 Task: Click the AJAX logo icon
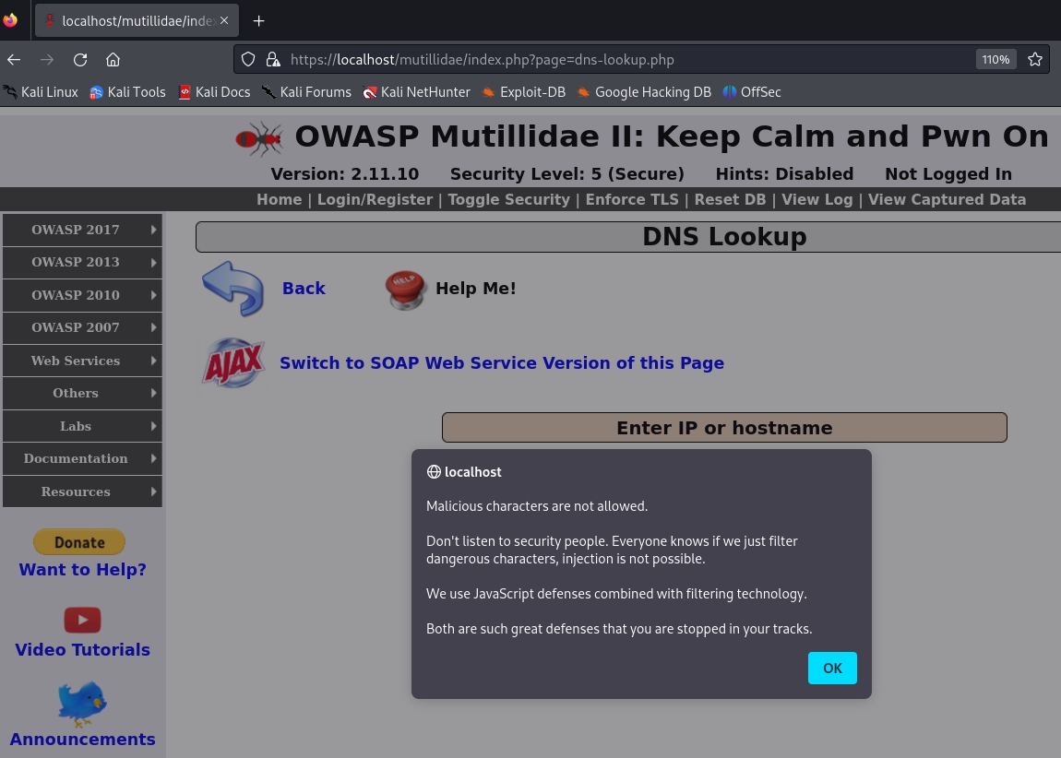(233, 362)
